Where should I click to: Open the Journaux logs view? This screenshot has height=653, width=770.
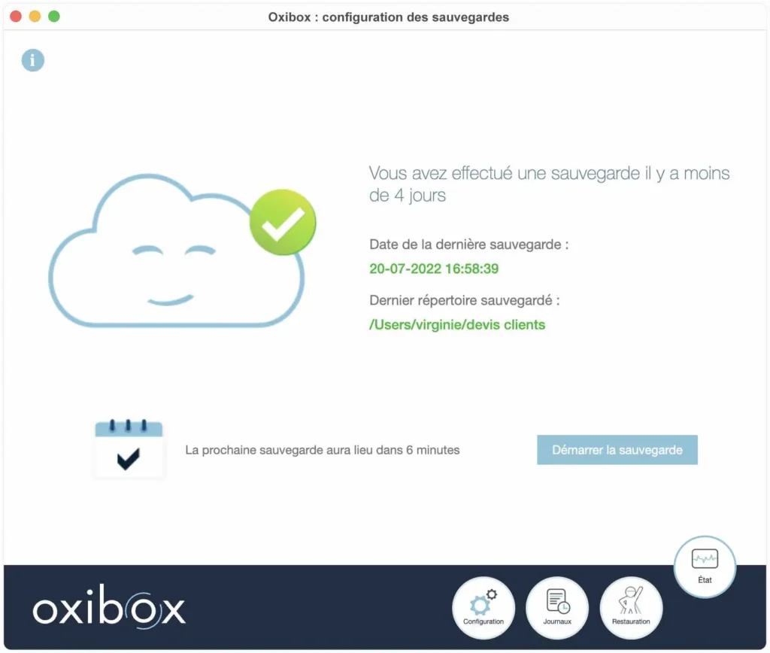557,608
